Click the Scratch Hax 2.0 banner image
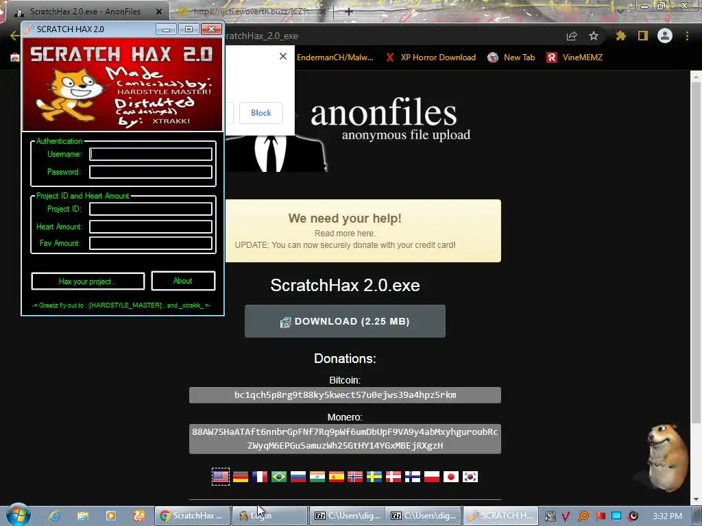This screenshot has width=702, height=526. [123, 85]
